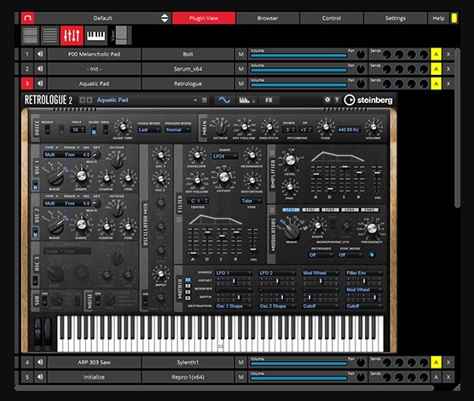The height and width of the screenshot is (401, 474).
Task: Click ARP 303 Saw preset name
Action: pos(94,362)
